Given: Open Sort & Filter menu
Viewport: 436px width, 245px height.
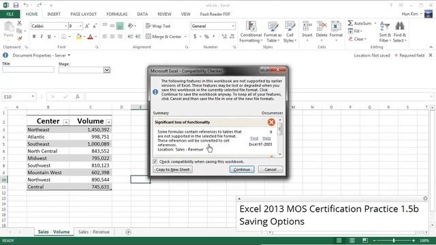Looking at the screenshot, I should click(385, 32).
